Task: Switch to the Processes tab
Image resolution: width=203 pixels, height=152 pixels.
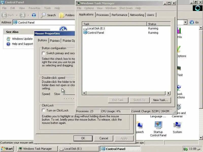Action: click(x=103, y=15)
